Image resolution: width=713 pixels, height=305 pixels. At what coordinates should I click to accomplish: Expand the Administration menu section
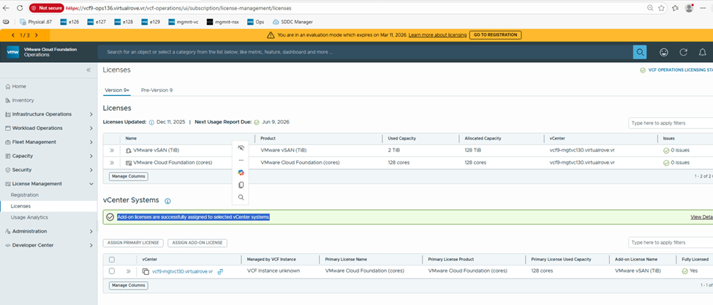tap(91, 231)
